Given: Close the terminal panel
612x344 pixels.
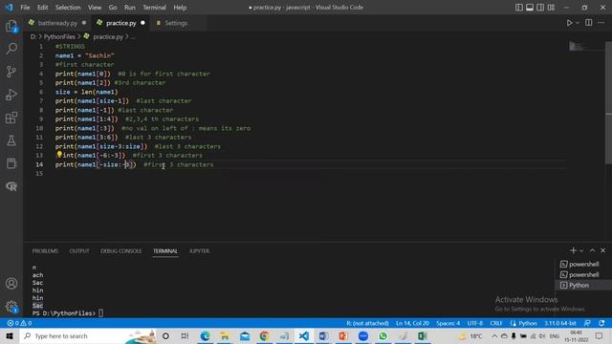Looking at the screenshot, I should tap(602, 250).
